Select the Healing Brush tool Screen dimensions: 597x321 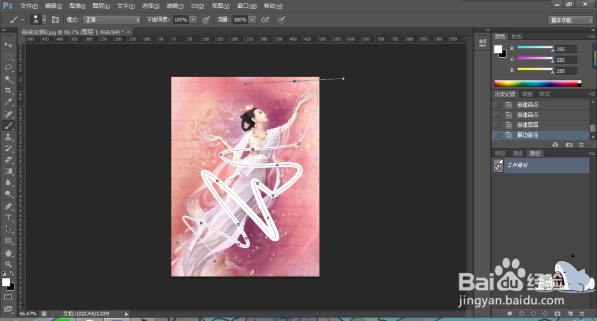pyautogui.click(x=8, y=114)
